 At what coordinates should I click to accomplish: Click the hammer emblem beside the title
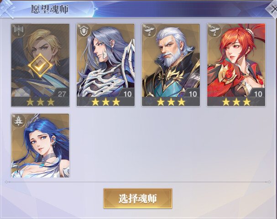pos(7,9)
